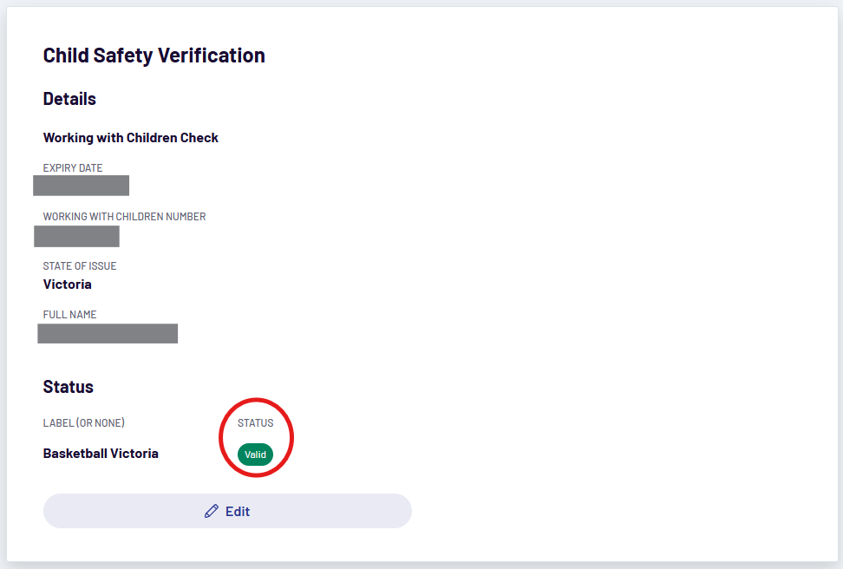The height and width of the screenshot is (569, 843).
Task: Select the Child Safety Verification heading
Action: [154, 55]
